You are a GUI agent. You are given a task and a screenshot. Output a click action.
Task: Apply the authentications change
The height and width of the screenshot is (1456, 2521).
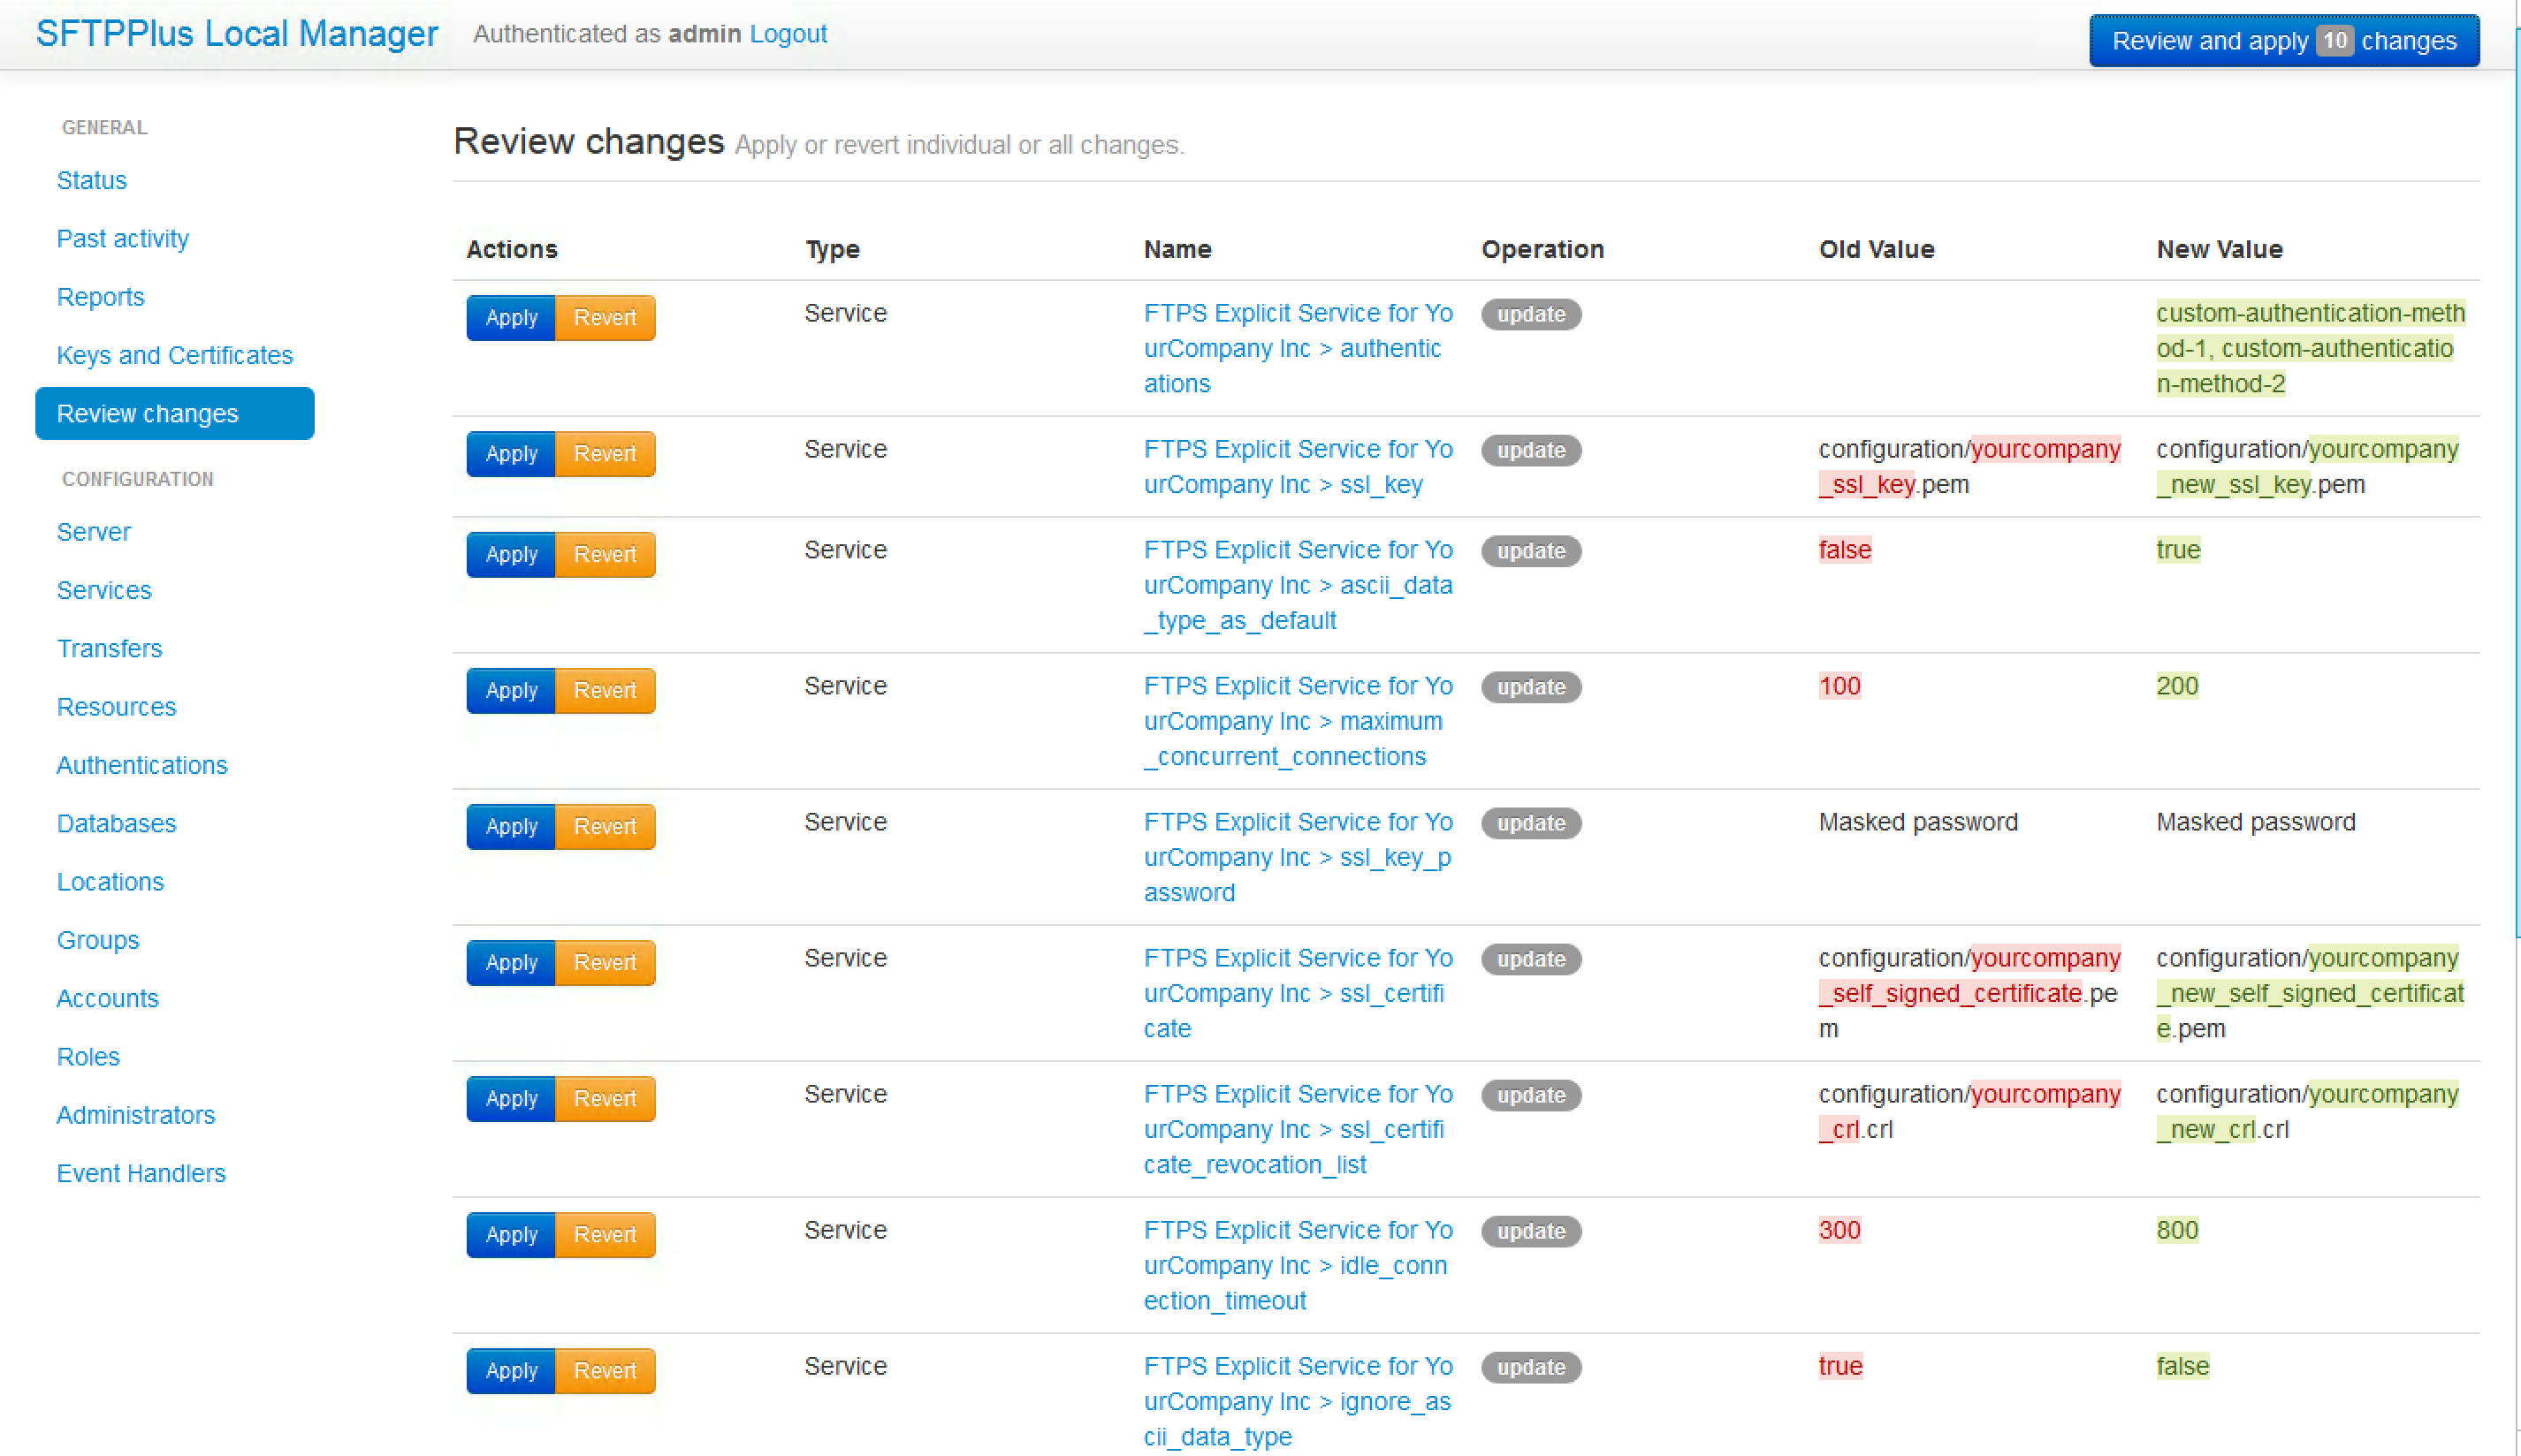coord(510,318)
